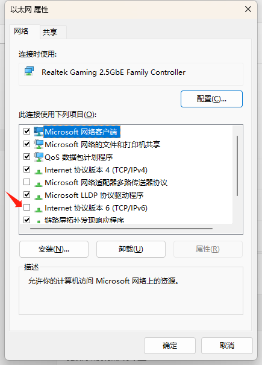Check Microsoft 网络适配器多路传送器协议 box
The width and height of the screenshot is (262, 365).
pos(27,182)
